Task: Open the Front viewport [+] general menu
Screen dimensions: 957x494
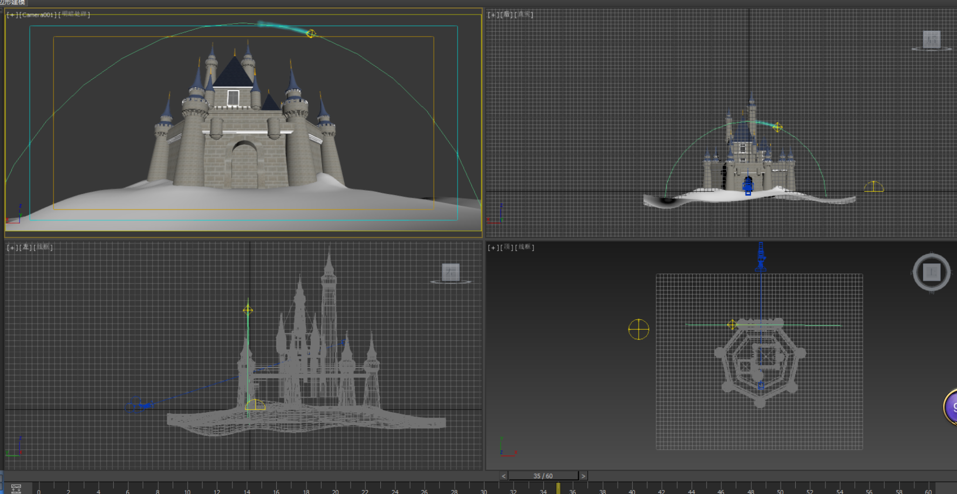Action: click(x=493, y=15)
